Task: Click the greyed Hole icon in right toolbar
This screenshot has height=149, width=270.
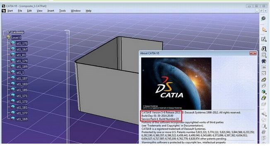Action: coord(264,73)
